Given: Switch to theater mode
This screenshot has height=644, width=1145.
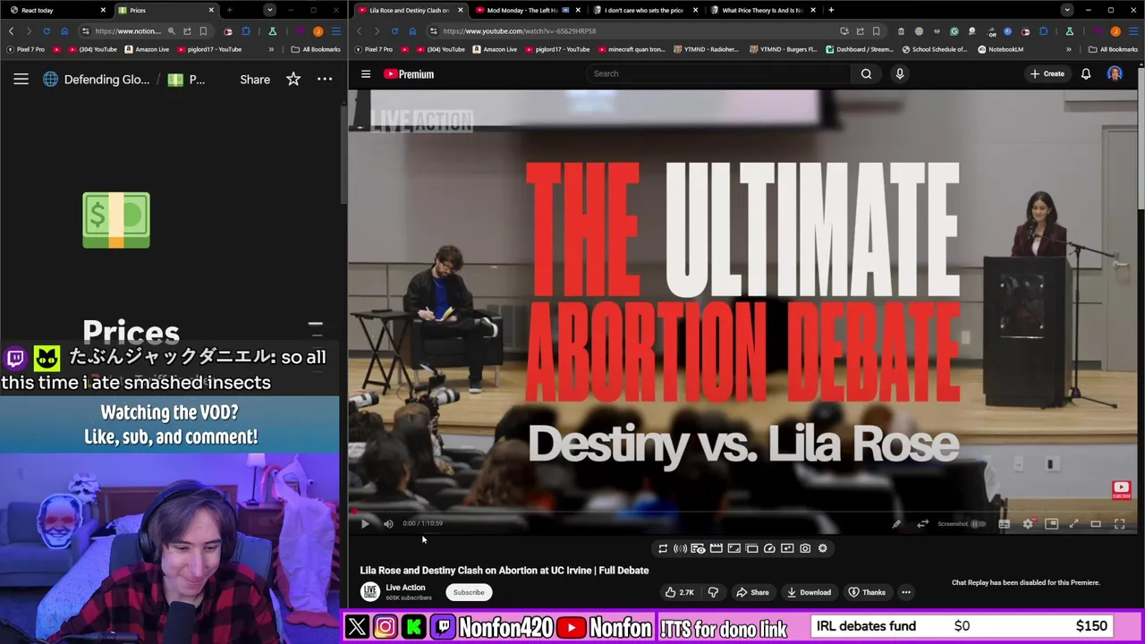Looking at the screenshot, I should [x=1096, y=524].
